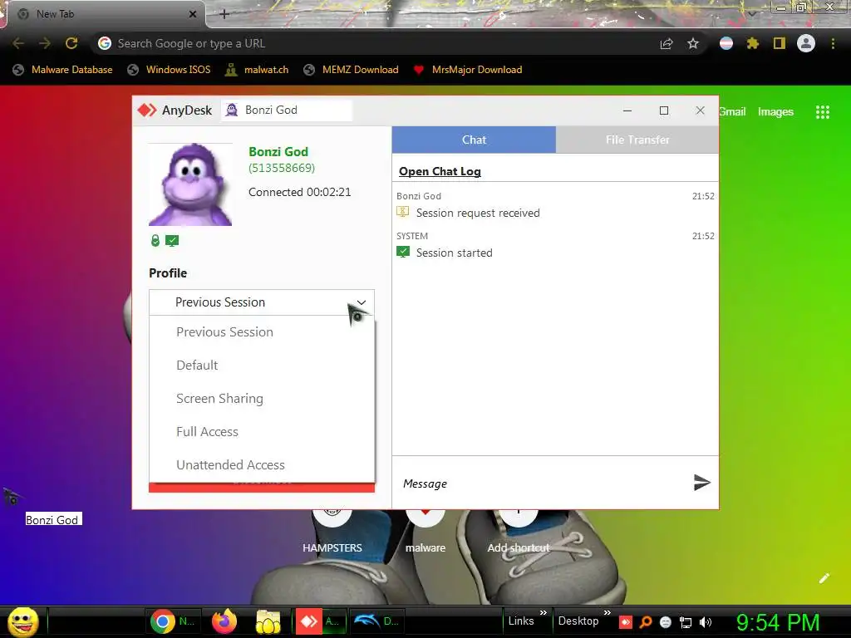851x638 pixels.
Task: Open the network tray icon
Action: tap(686, 622)
